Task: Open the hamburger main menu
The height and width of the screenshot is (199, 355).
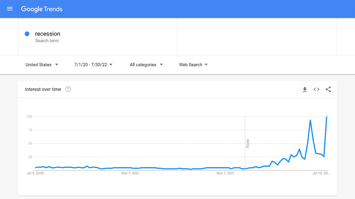Action: click(x=10, y=9)
